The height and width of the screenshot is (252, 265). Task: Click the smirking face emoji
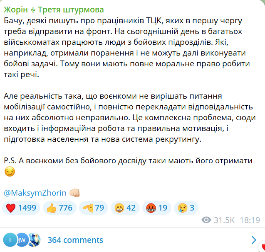[x=9, y=172]
